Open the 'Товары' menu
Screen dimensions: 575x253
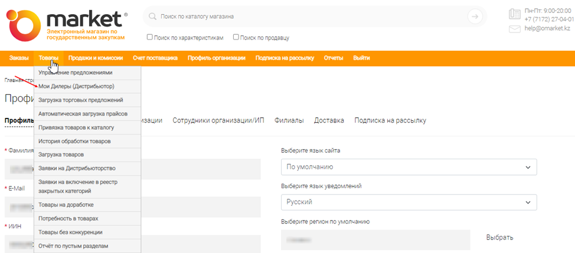(48, 58)
